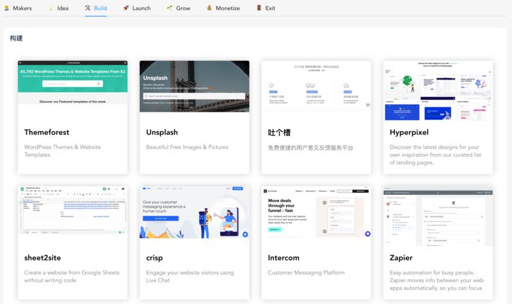Click the Intercom card title

[x=284, y=258]
